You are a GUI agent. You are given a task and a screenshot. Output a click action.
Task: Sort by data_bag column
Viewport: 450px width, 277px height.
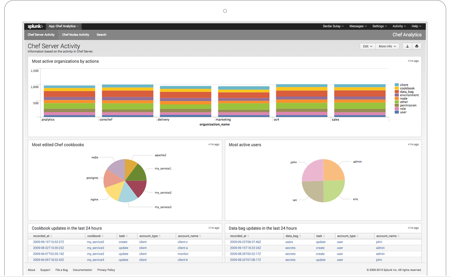click(x=293, y=236)
